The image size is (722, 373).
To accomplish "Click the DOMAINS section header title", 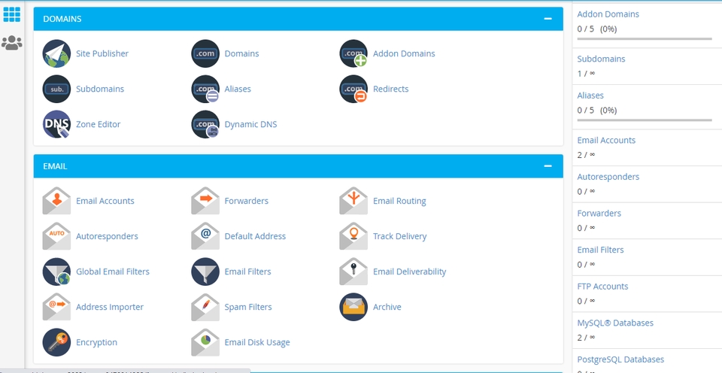I will pyautogui.click(x=62, y=19).
